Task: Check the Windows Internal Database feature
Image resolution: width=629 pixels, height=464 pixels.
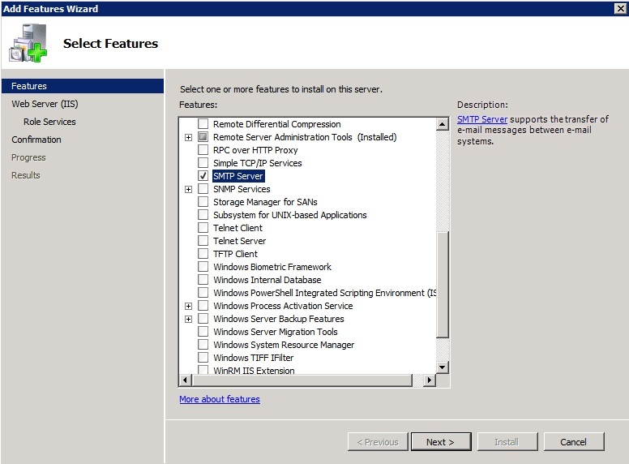Action: [203, 280]
